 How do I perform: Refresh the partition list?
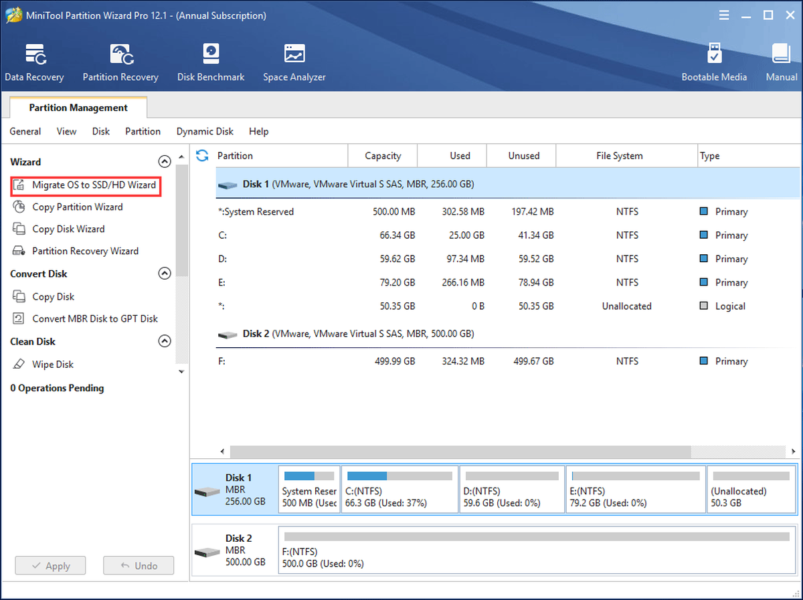coord(202,156)
